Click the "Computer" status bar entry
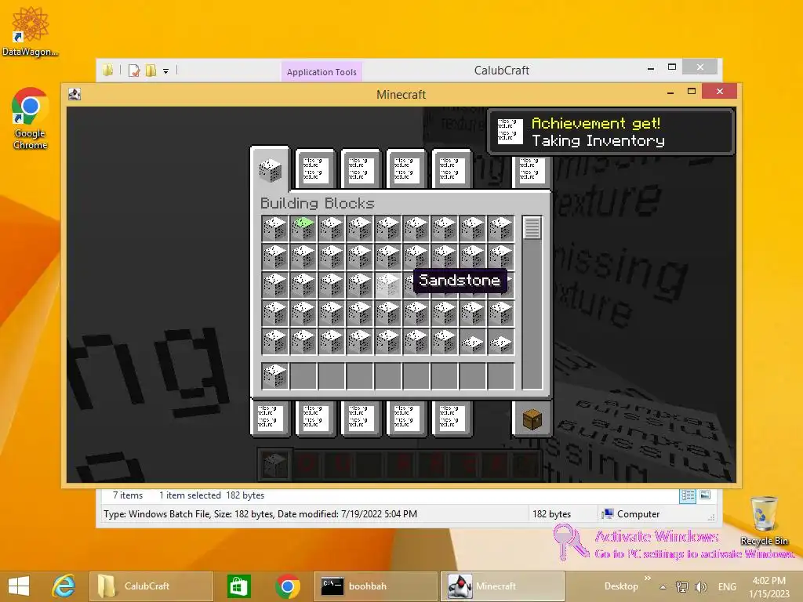Viewport: 803px width, 602px height. click(x=631, y=514)
